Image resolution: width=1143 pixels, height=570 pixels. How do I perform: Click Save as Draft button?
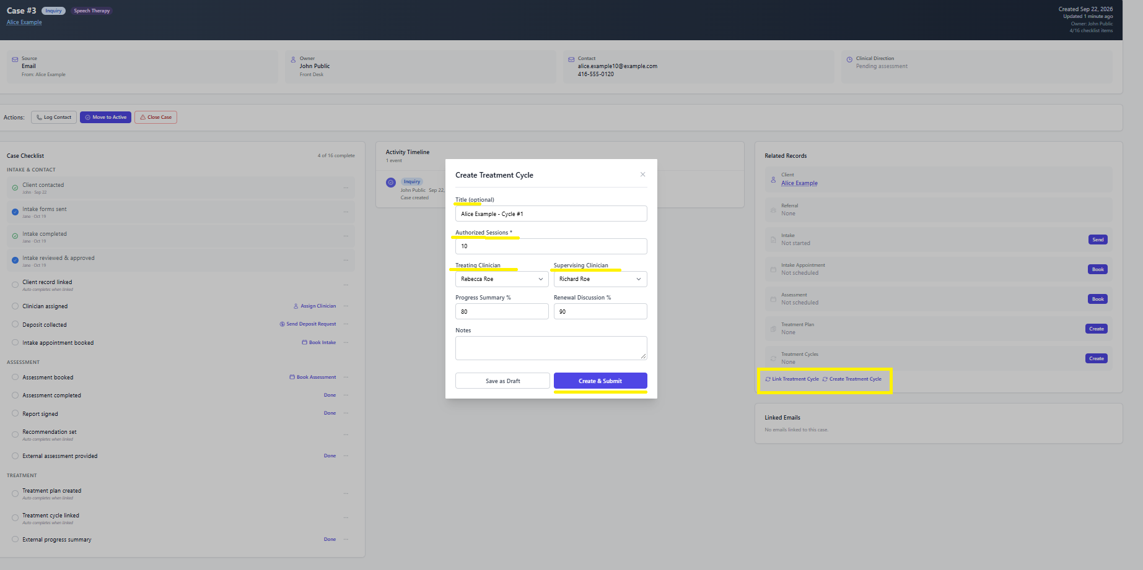click(x=502, y=381)
